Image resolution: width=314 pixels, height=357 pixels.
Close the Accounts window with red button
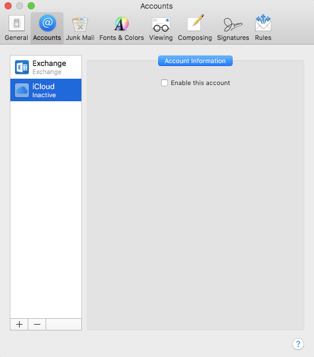click(8, 6)
